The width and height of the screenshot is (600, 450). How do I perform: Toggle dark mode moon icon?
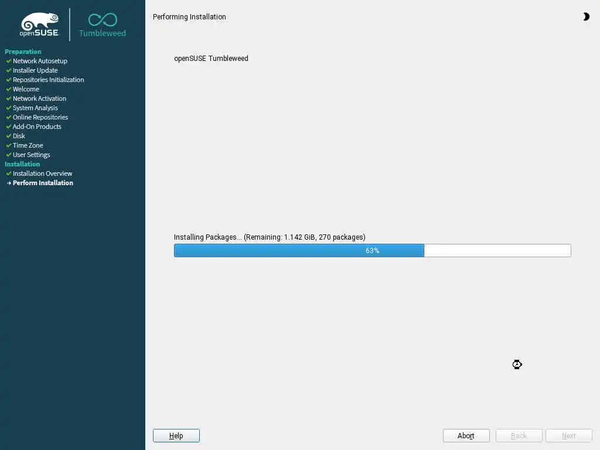tap(586, 16)
